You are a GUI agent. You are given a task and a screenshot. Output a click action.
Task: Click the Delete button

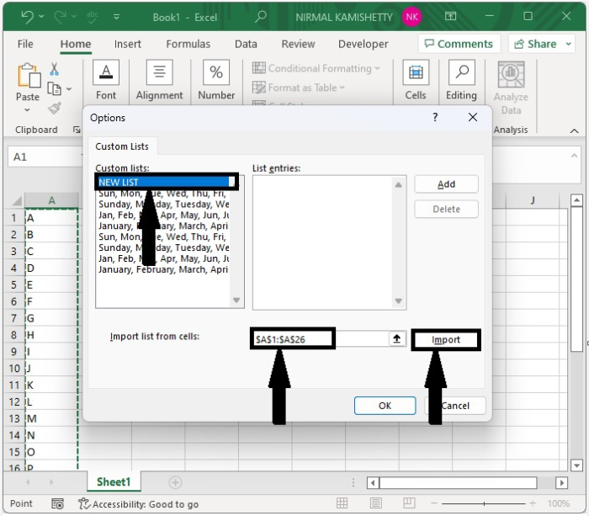pyautogui.click(x=446, y=209)
